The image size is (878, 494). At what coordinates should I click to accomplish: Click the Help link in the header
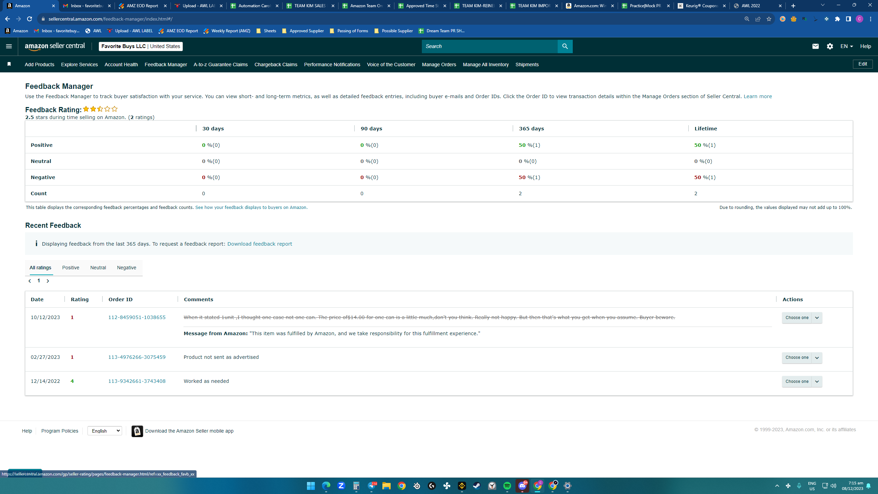(866, 46)
